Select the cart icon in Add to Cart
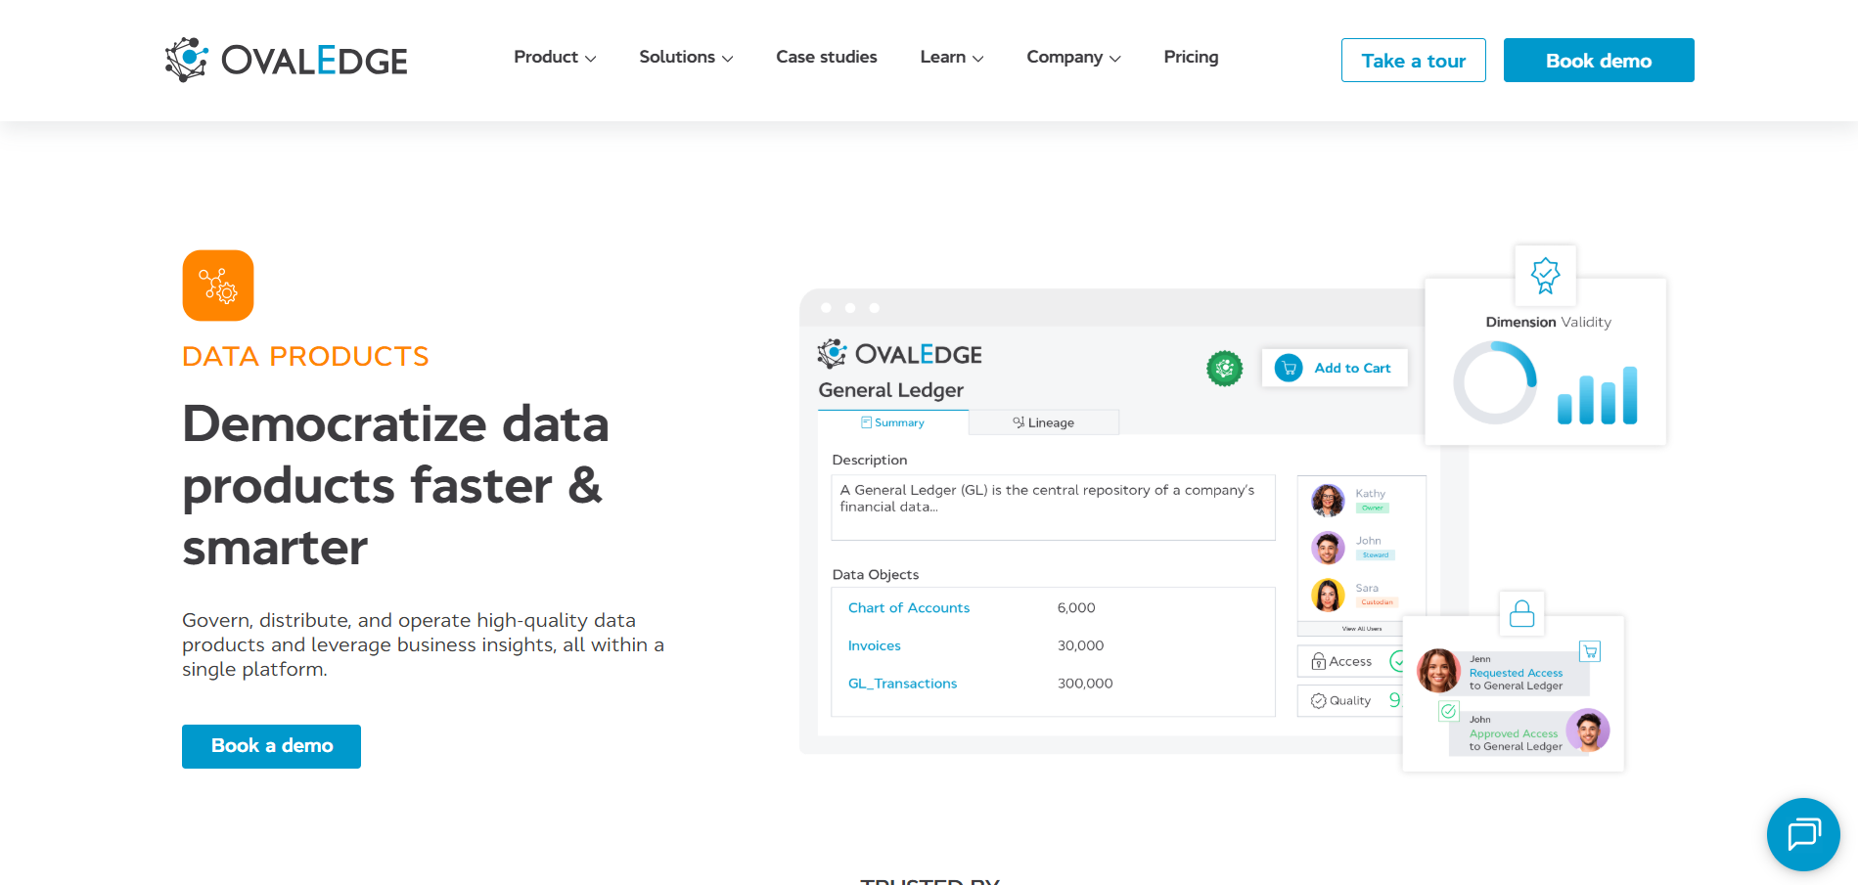 pyautogui.click(x=1291, y=367)
